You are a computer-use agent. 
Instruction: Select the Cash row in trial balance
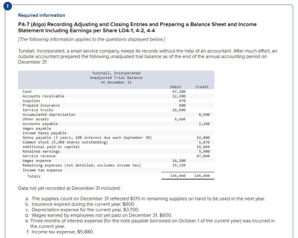pyautogui.click(x=27, y=91)
